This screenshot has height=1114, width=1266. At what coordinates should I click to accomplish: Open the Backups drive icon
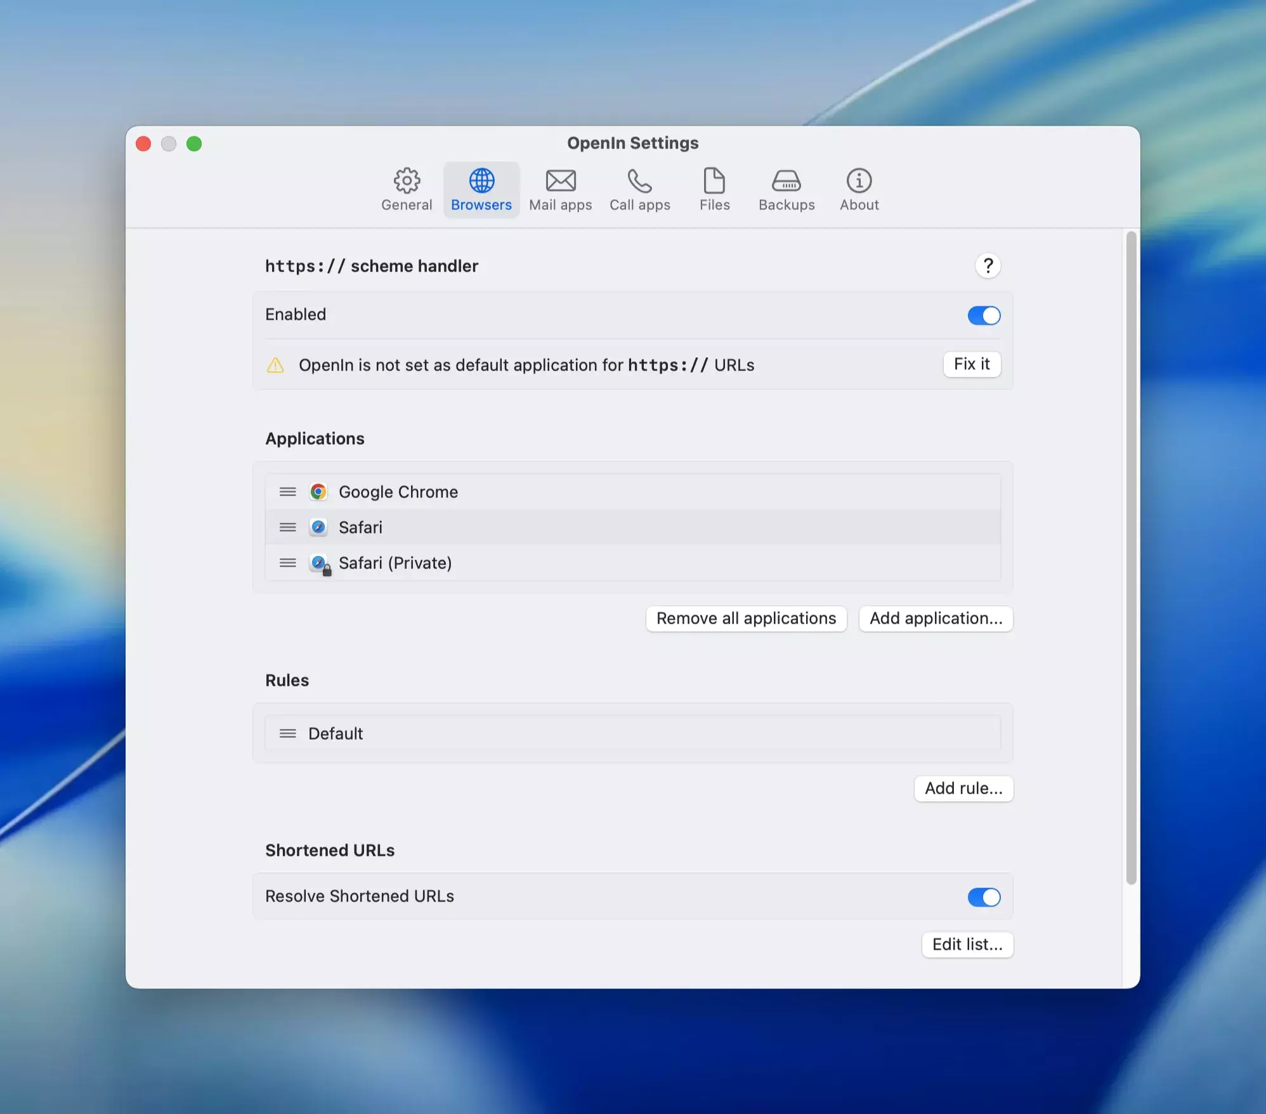[x=786, y=181]
